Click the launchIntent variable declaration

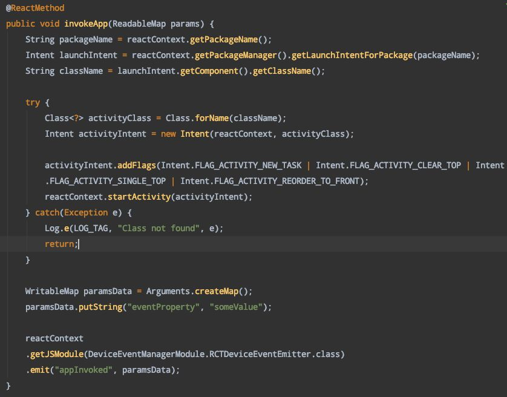pos(88,55)
